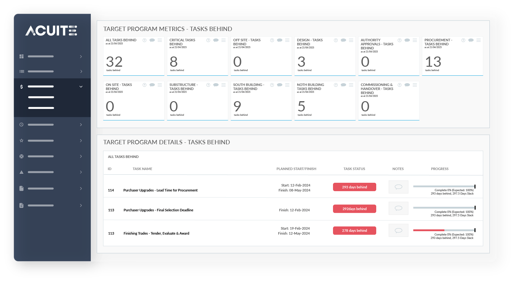The image size is (518, 283).
Task: Open notes for Final Selection Deadline row
Action: click(x=398, y=208)
